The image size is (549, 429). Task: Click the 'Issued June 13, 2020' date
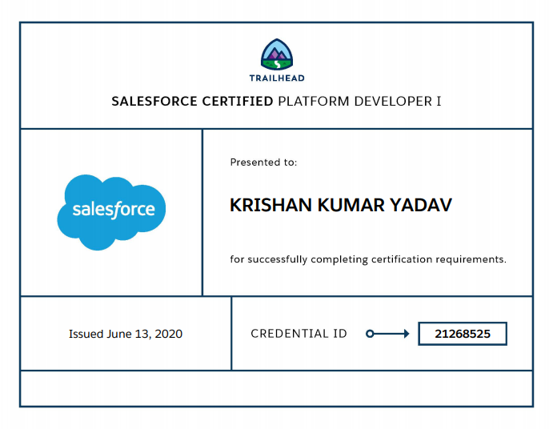point(126,334)
